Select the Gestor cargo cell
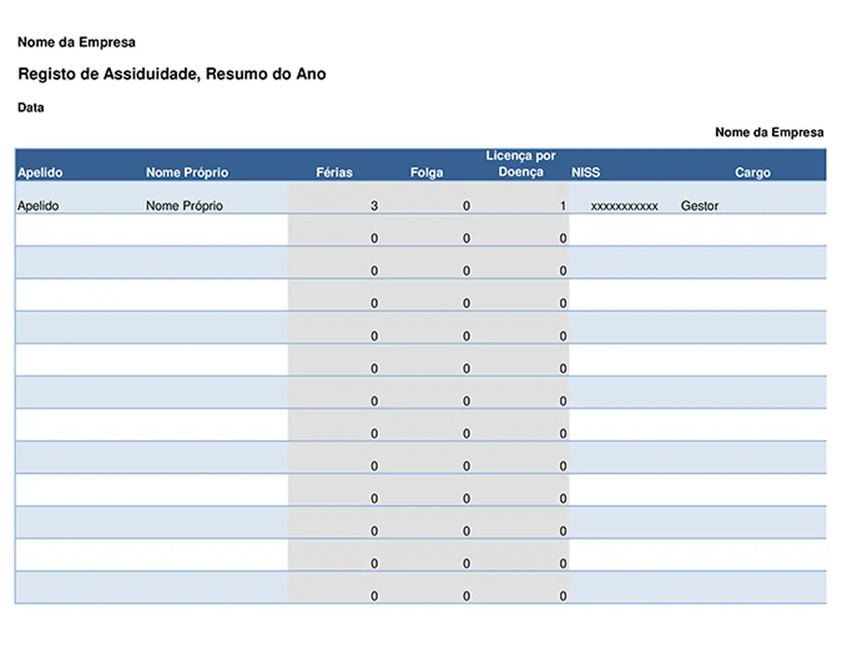 pos(699,205)
